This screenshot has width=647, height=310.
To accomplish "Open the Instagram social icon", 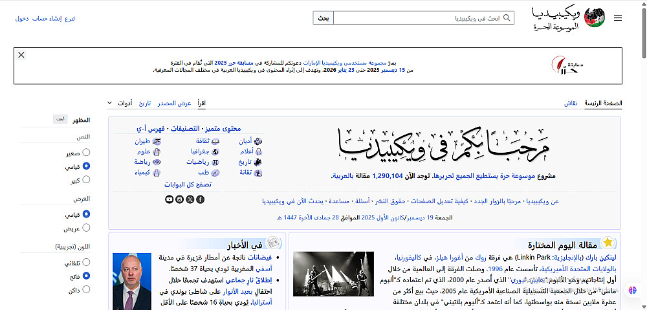I will [x=179, y=199].
